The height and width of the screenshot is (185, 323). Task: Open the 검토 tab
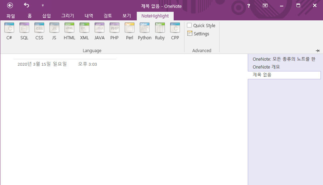[x=108, y=16]
